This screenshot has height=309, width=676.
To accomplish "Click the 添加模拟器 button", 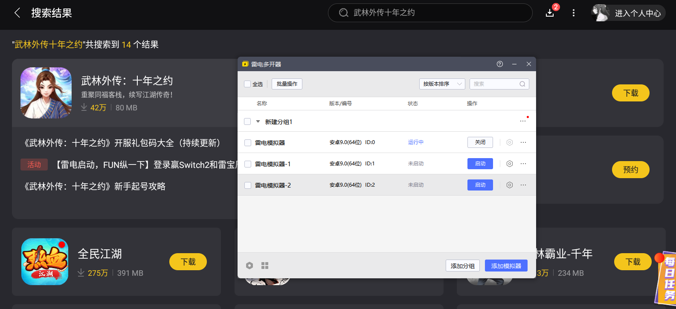I will (x=506, y=266).
